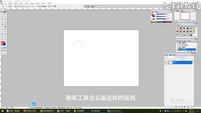The width and height of the screenshot is (201, 113).
Task: Select the Zoom tool in toolbox
Action: coord(5,39)
